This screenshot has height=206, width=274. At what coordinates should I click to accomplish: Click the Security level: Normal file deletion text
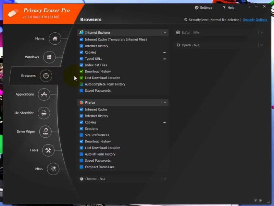214,20
